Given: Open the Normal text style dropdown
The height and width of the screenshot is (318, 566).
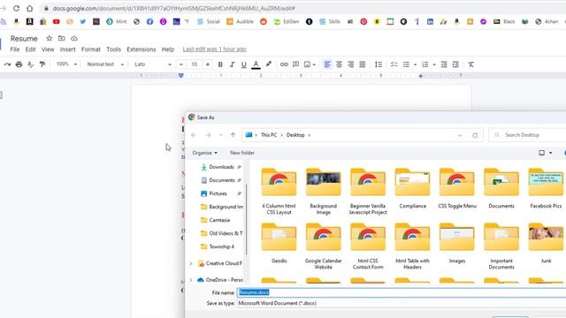Looking at the screenshot, I should (x=105, y=64).
